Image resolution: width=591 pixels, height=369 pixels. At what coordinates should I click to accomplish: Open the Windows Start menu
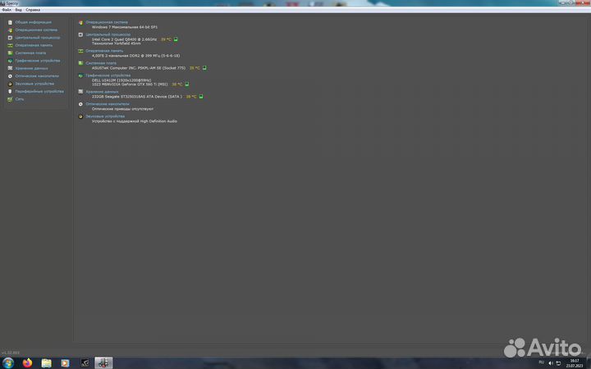coord(7,363)
